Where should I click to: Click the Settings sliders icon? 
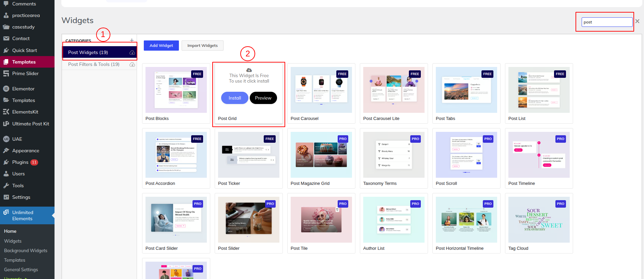coord(6,197)
